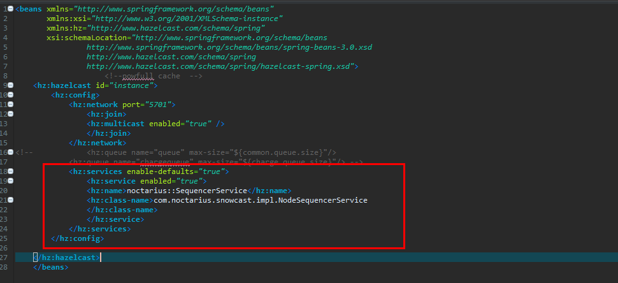Click the closing </hz:class-name> tag

[122, 210]
